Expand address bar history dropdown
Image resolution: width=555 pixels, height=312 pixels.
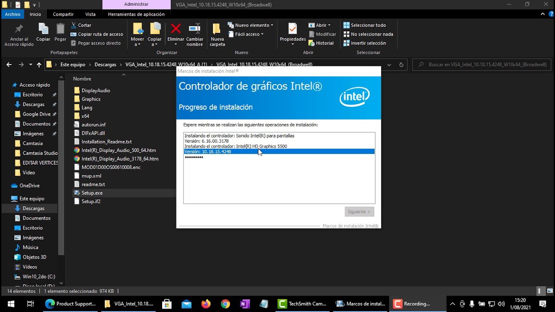389,65
